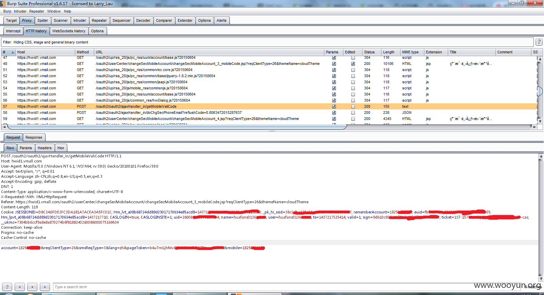Click request pane scroll-down arrow
This screenshot has width=544, height=295.
point(541,279)
